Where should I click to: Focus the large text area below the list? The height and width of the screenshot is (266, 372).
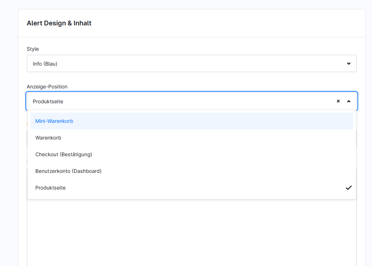(191, 232)
